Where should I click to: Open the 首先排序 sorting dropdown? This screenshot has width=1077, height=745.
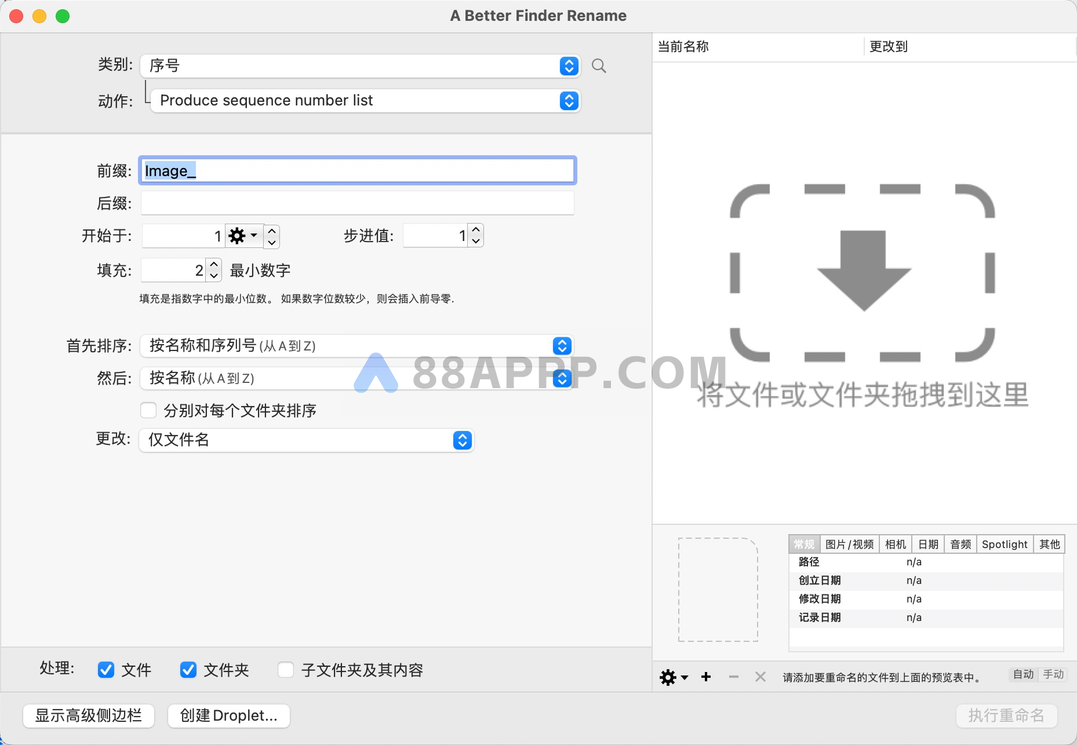click(x=562, y=346)
